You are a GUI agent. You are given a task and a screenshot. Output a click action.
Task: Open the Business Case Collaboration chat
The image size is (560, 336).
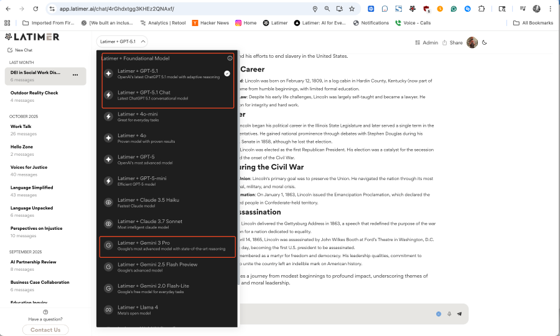pos(45,286)
